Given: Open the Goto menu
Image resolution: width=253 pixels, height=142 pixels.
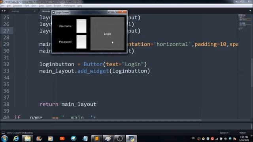Looking at the screenshot, I should click(x=41, y=6).
